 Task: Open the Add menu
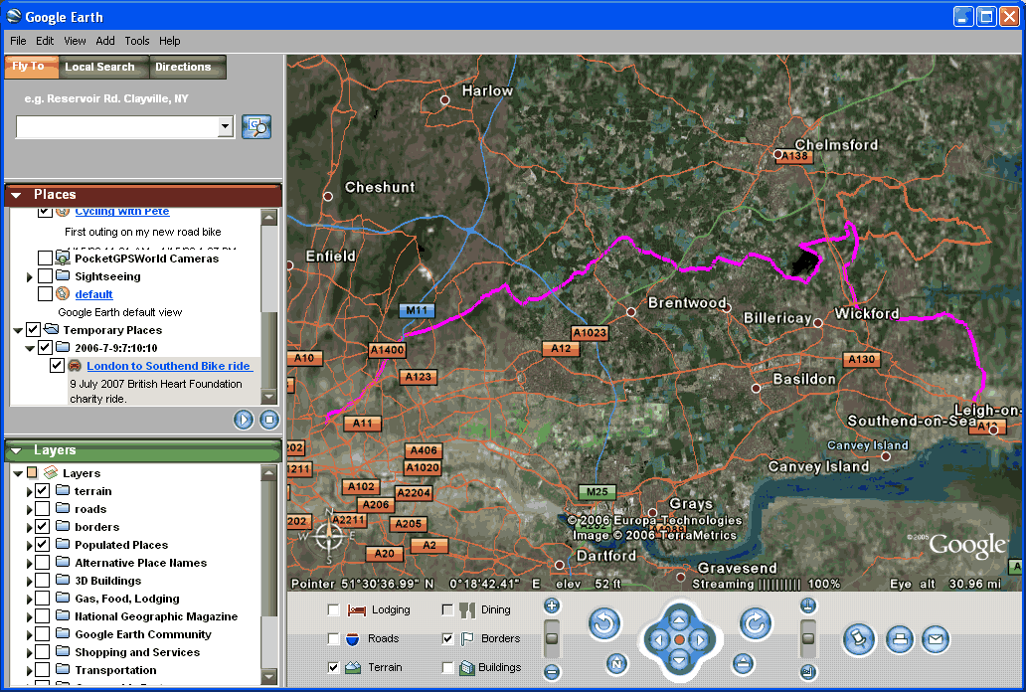point(104,41)
